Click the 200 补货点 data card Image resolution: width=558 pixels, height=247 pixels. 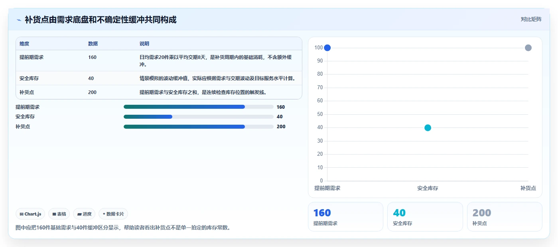coord(505,217)
